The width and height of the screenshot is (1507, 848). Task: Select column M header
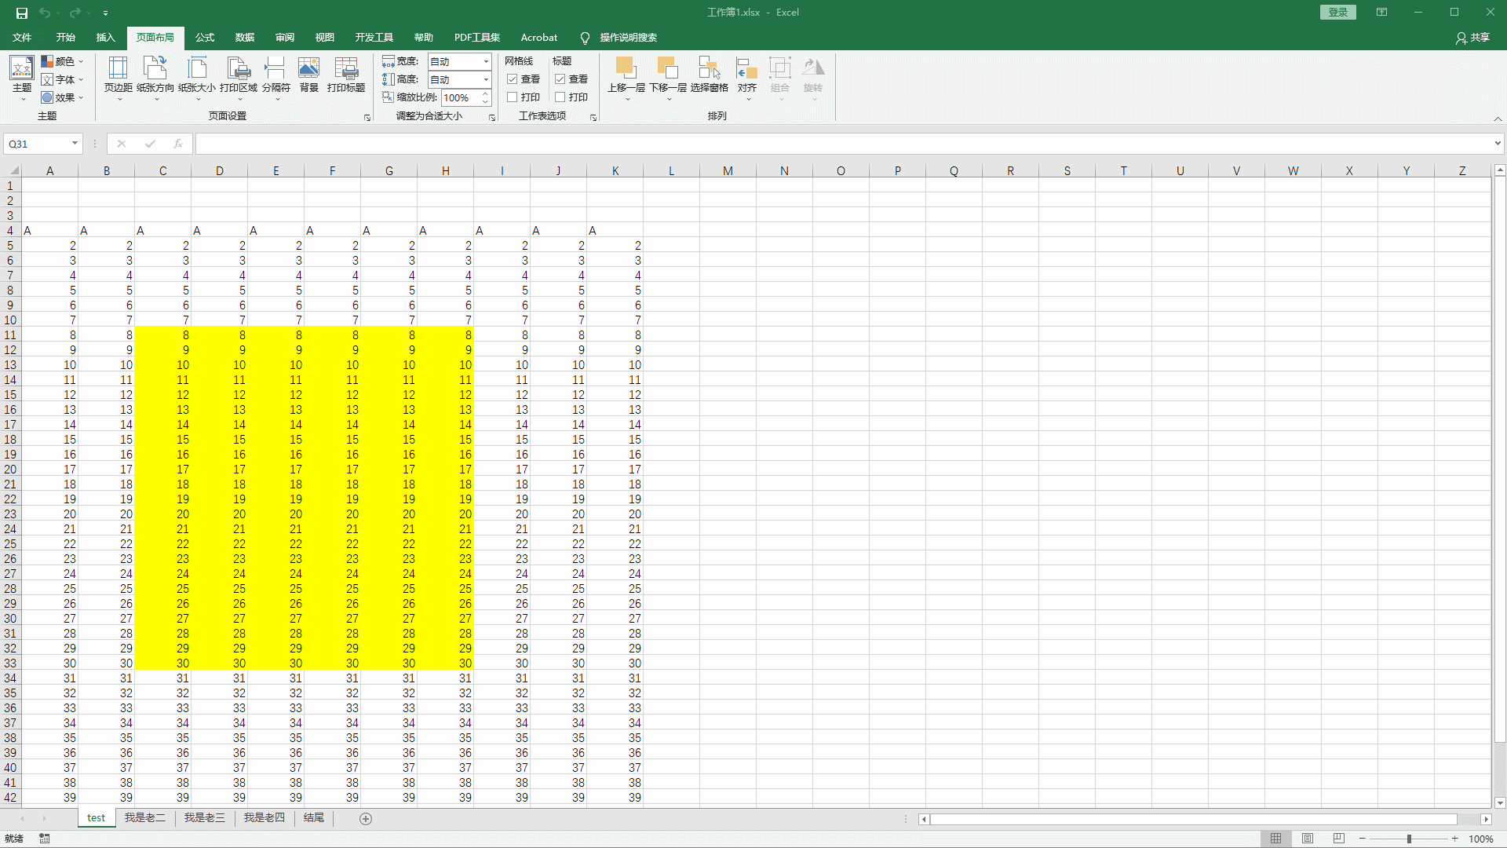pos(728,170)
